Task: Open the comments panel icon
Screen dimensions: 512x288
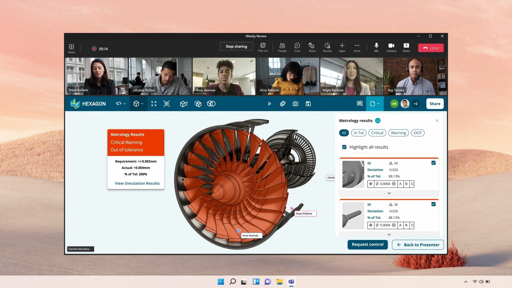Action: coord(360,103)
